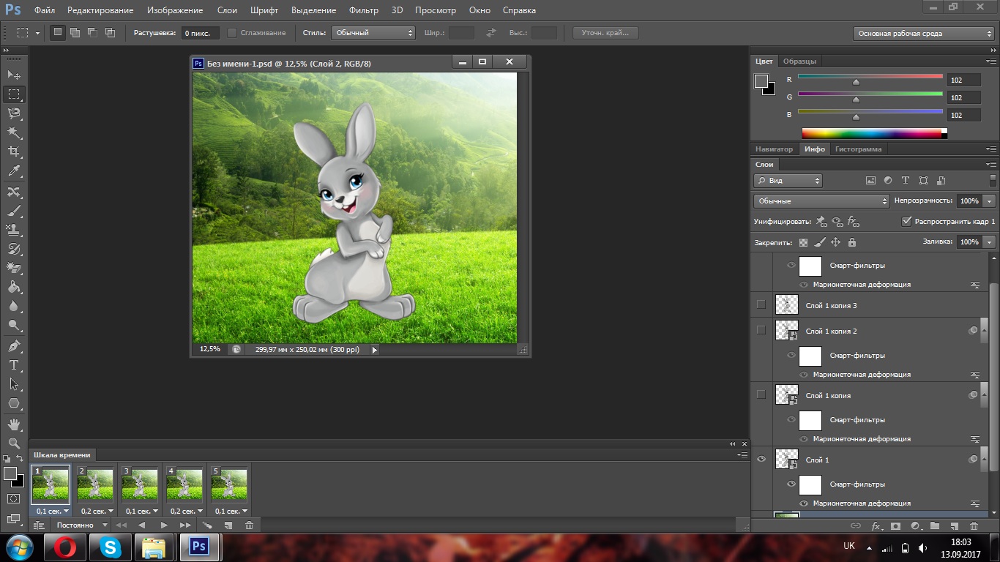
Task: Open the Вид layer filter type dropdown
Action: (788, 180)
